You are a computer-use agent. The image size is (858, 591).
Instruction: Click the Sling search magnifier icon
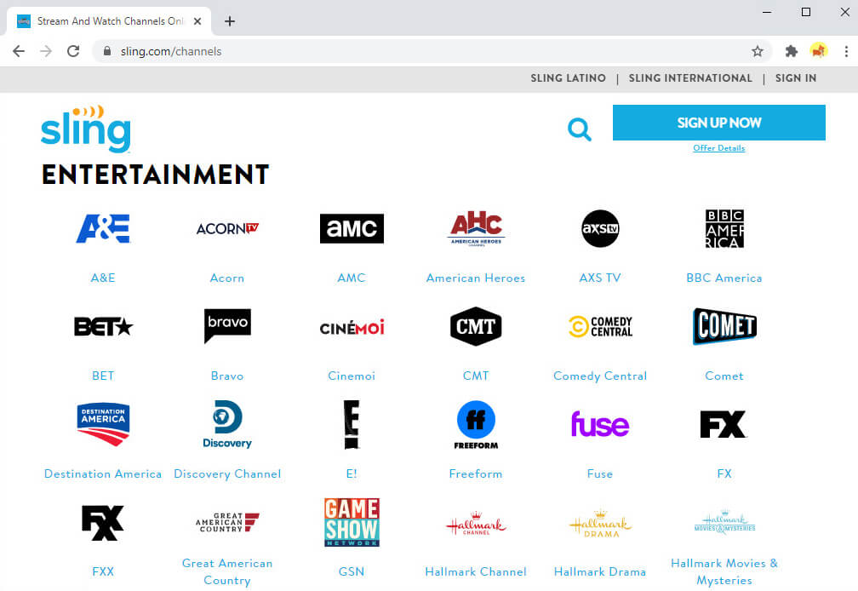point(580,129)
